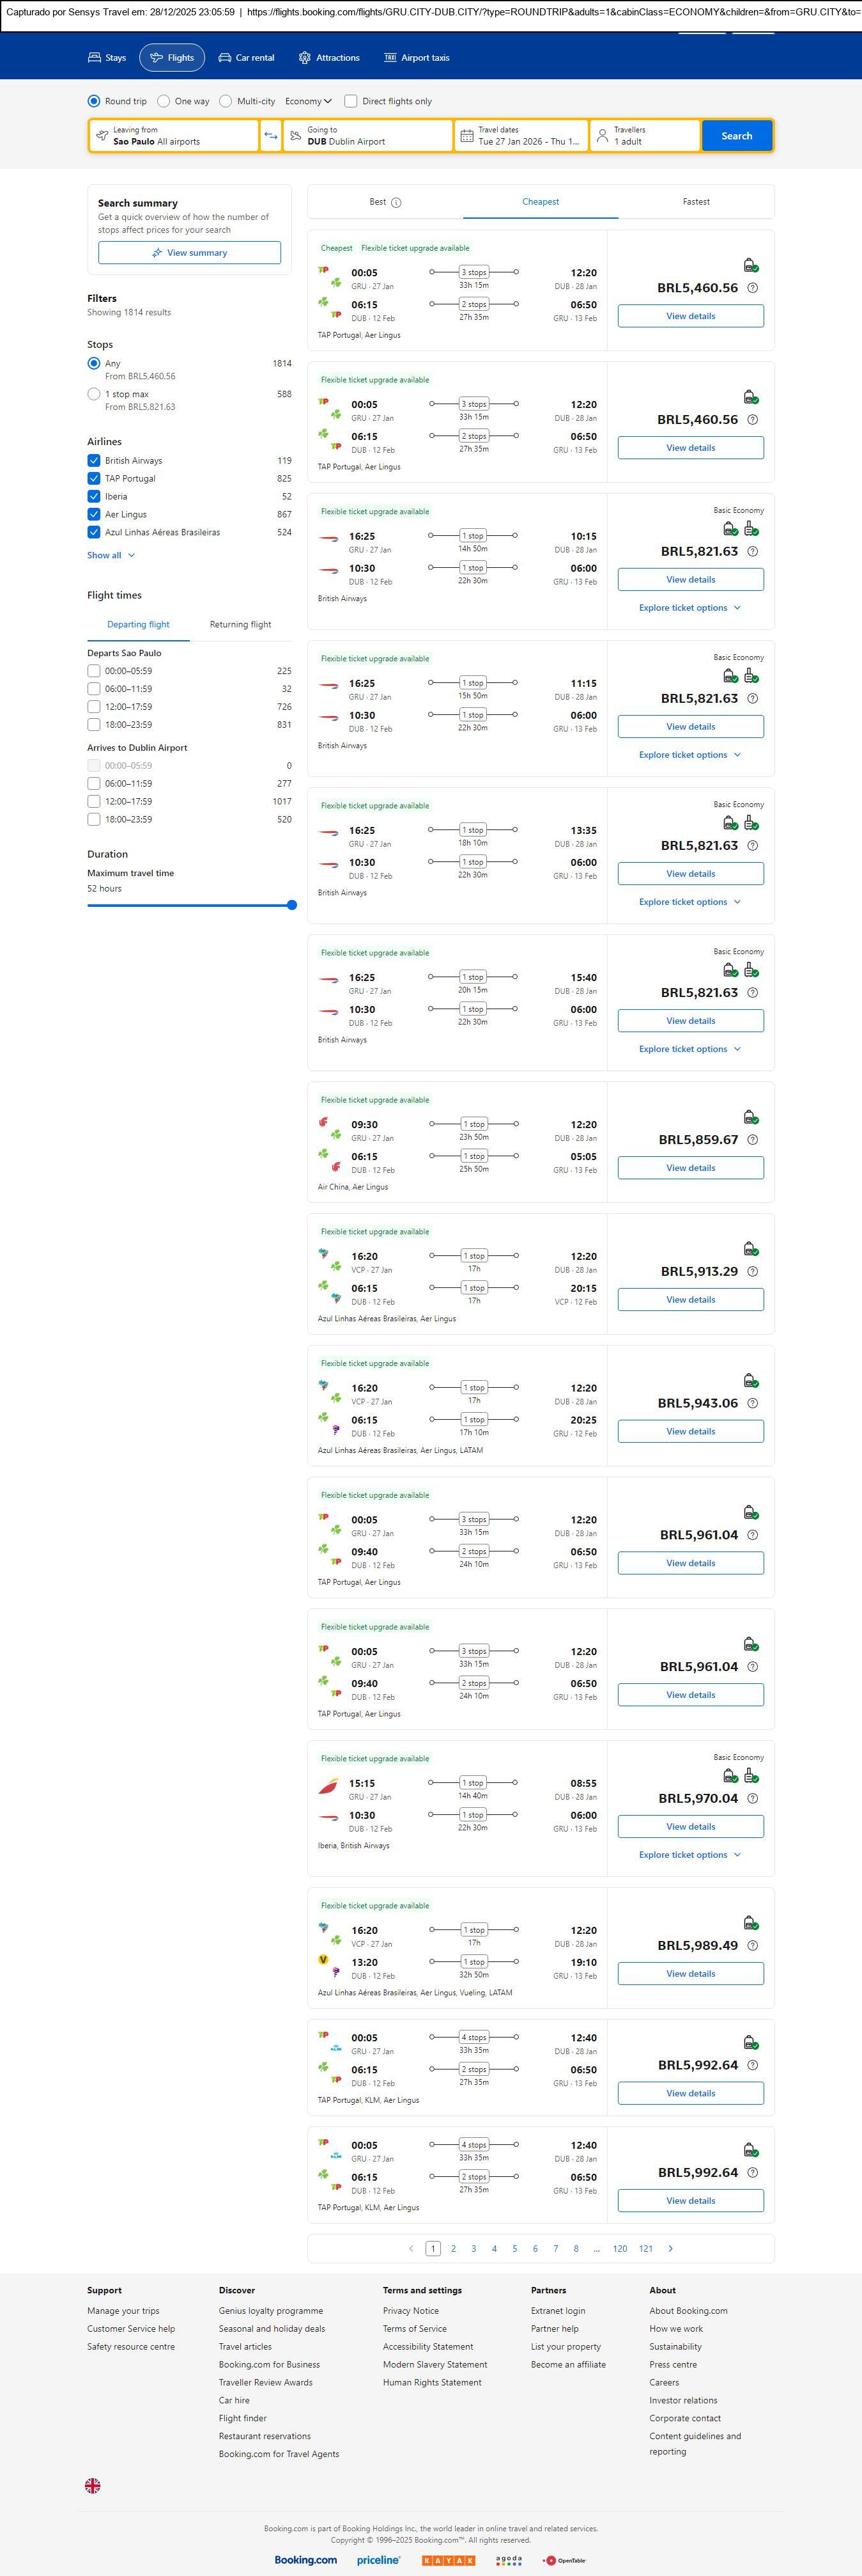
Task: Click the info icon beside the Best tab
Action: click(397, 203)
